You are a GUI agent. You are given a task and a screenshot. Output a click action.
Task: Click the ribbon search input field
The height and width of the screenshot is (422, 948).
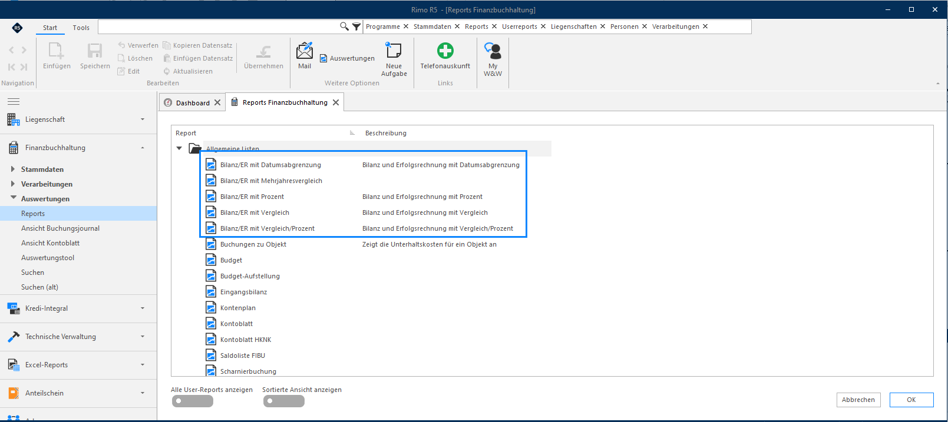pyautogui.click(x=218, y=26)
